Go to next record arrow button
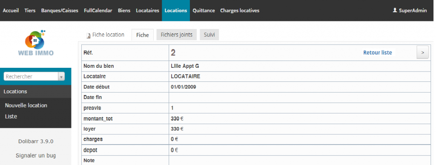 tap(422, 52)
